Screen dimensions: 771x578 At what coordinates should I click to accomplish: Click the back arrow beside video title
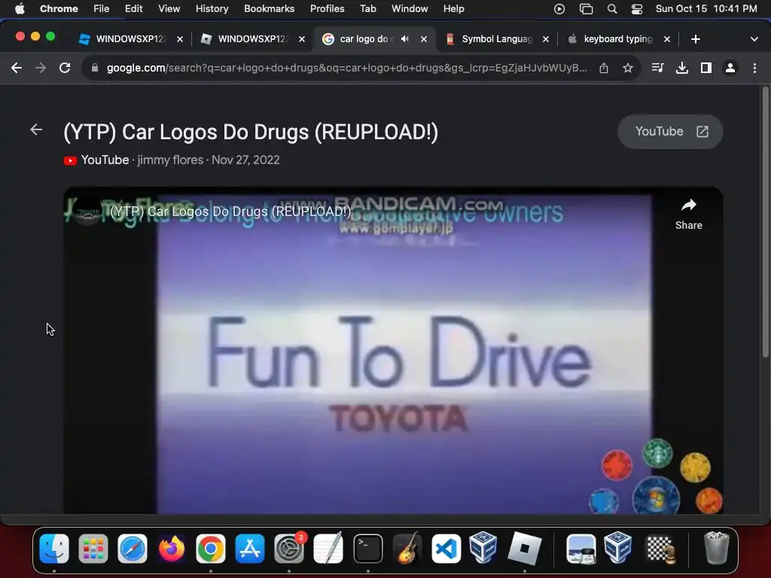(x=36, y=129)
